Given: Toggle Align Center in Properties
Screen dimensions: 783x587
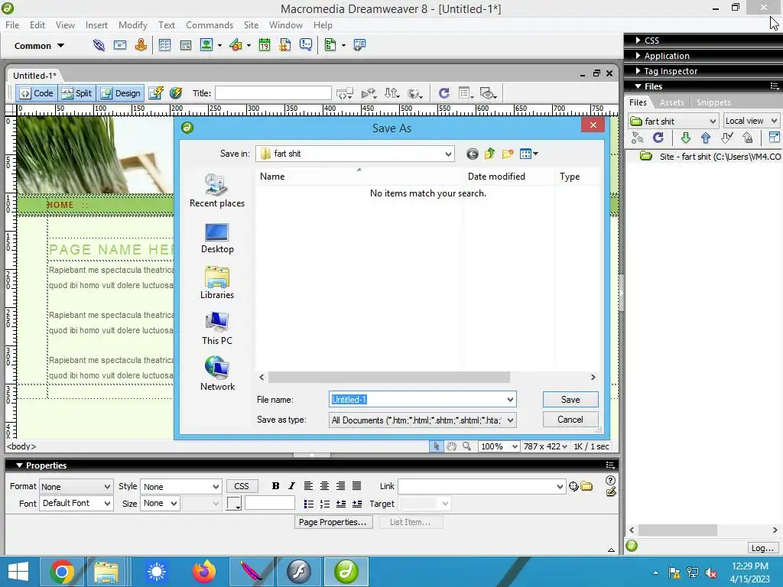Looking at the screenshot, I should pyautogui.click(x=324, y=485).
